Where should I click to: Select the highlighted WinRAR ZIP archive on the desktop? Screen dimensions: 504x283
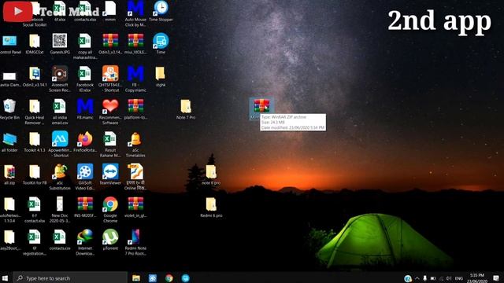tap(261, 108)
